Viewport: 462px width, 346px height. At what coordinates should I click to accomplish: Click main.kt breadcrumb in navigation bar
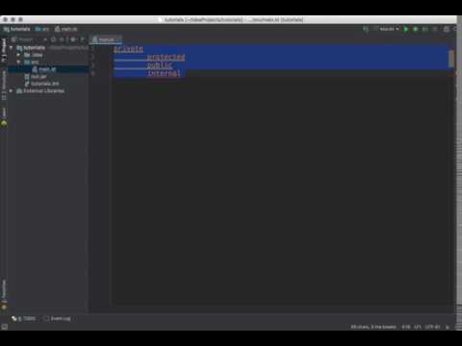pos(66,29)
